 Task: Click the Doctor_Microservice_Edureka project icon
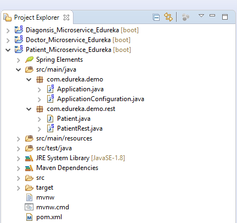click(19, 39)
